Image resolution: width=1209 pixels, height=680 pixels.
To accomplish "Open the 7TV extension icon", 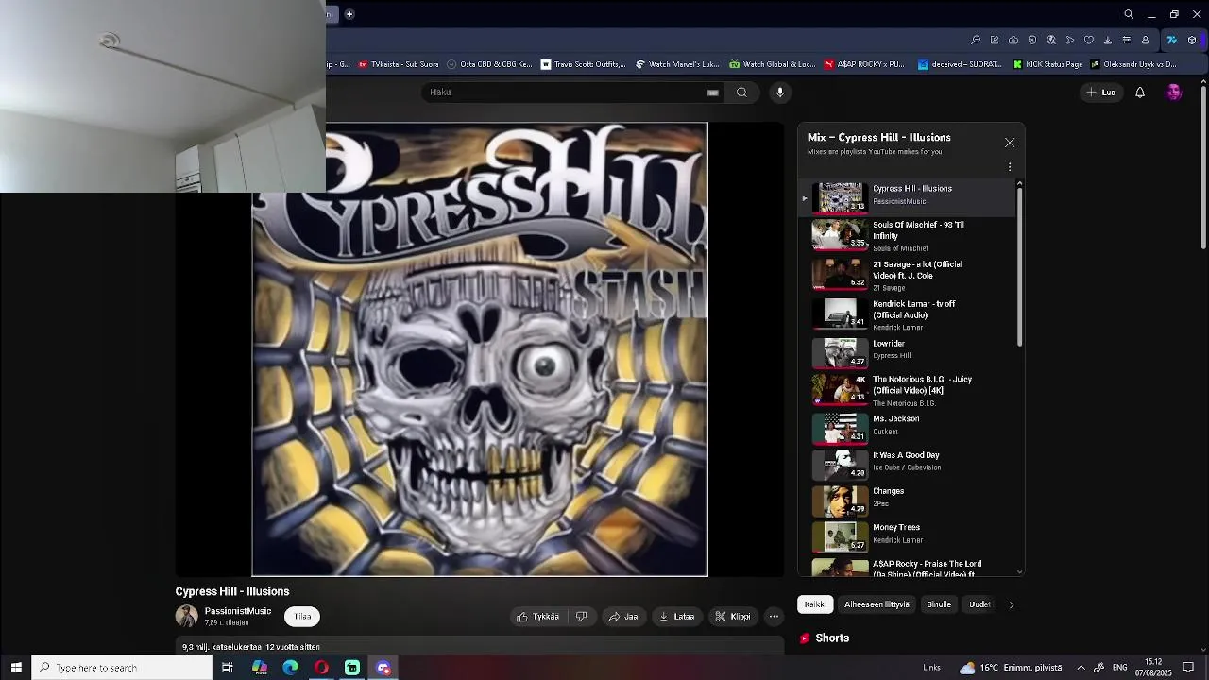I will click(1172, 40).
